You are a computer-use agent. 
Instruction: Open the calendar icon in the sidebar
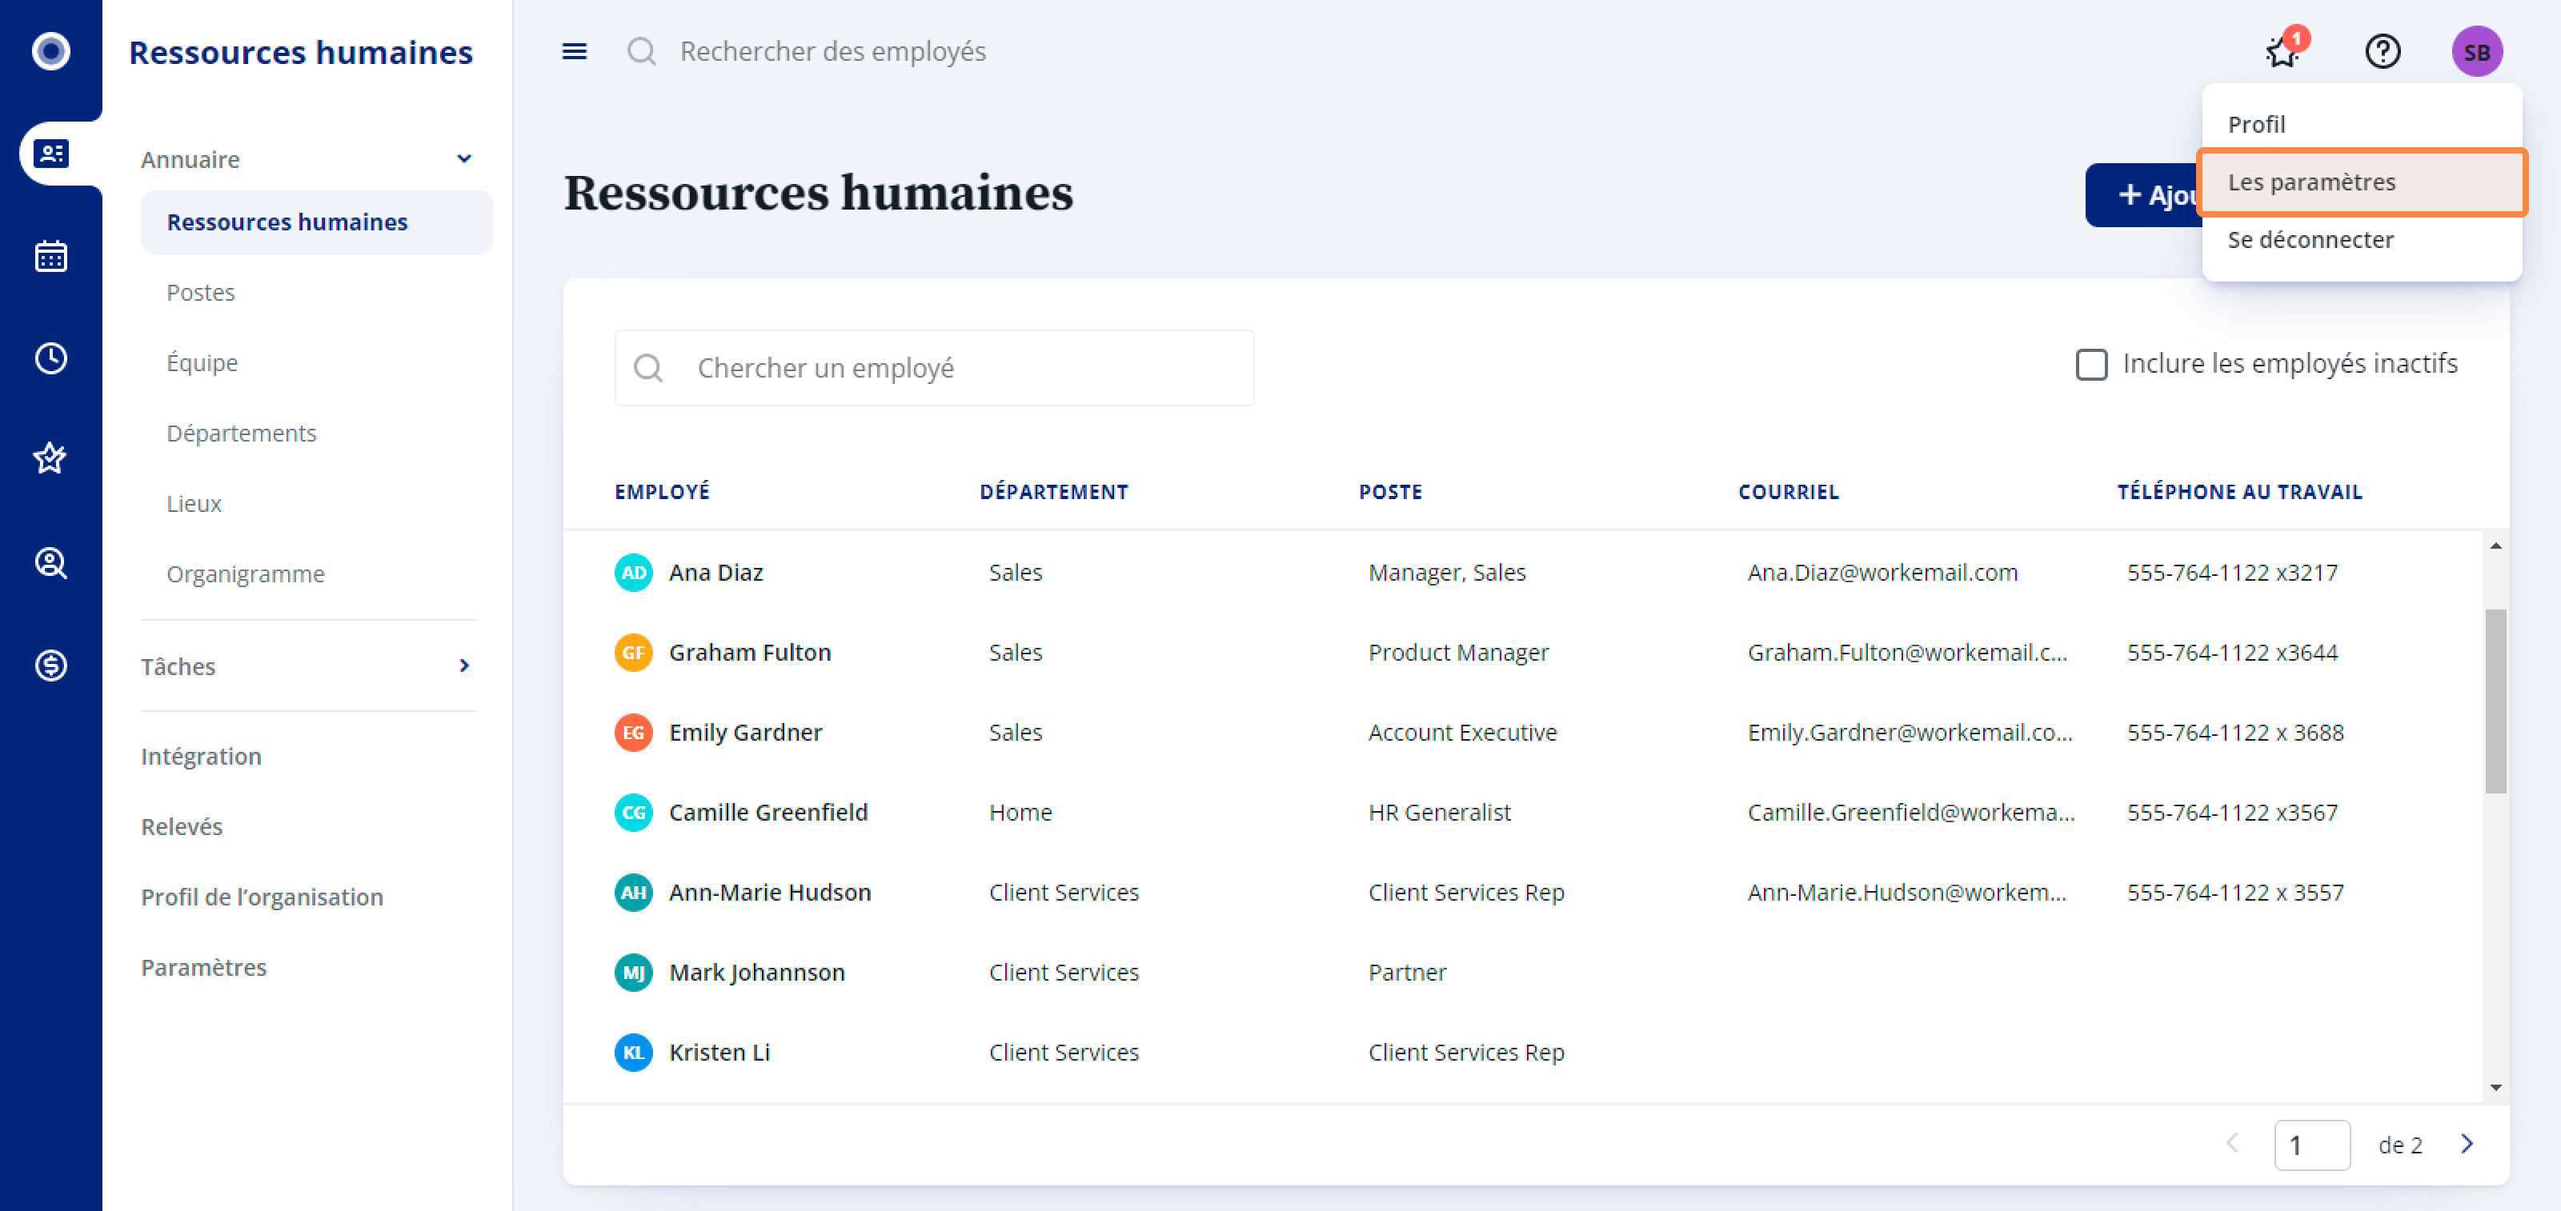50,256
